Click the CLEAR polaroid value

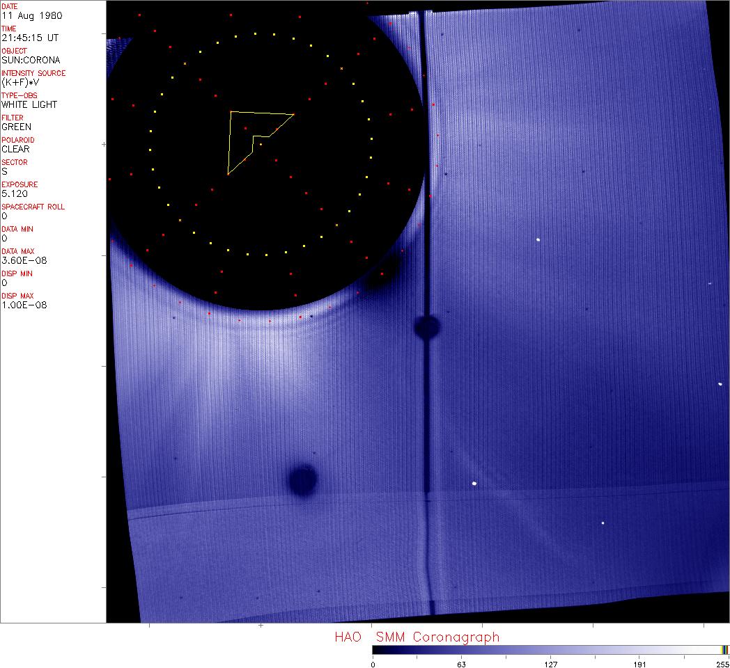coord(15,149)
